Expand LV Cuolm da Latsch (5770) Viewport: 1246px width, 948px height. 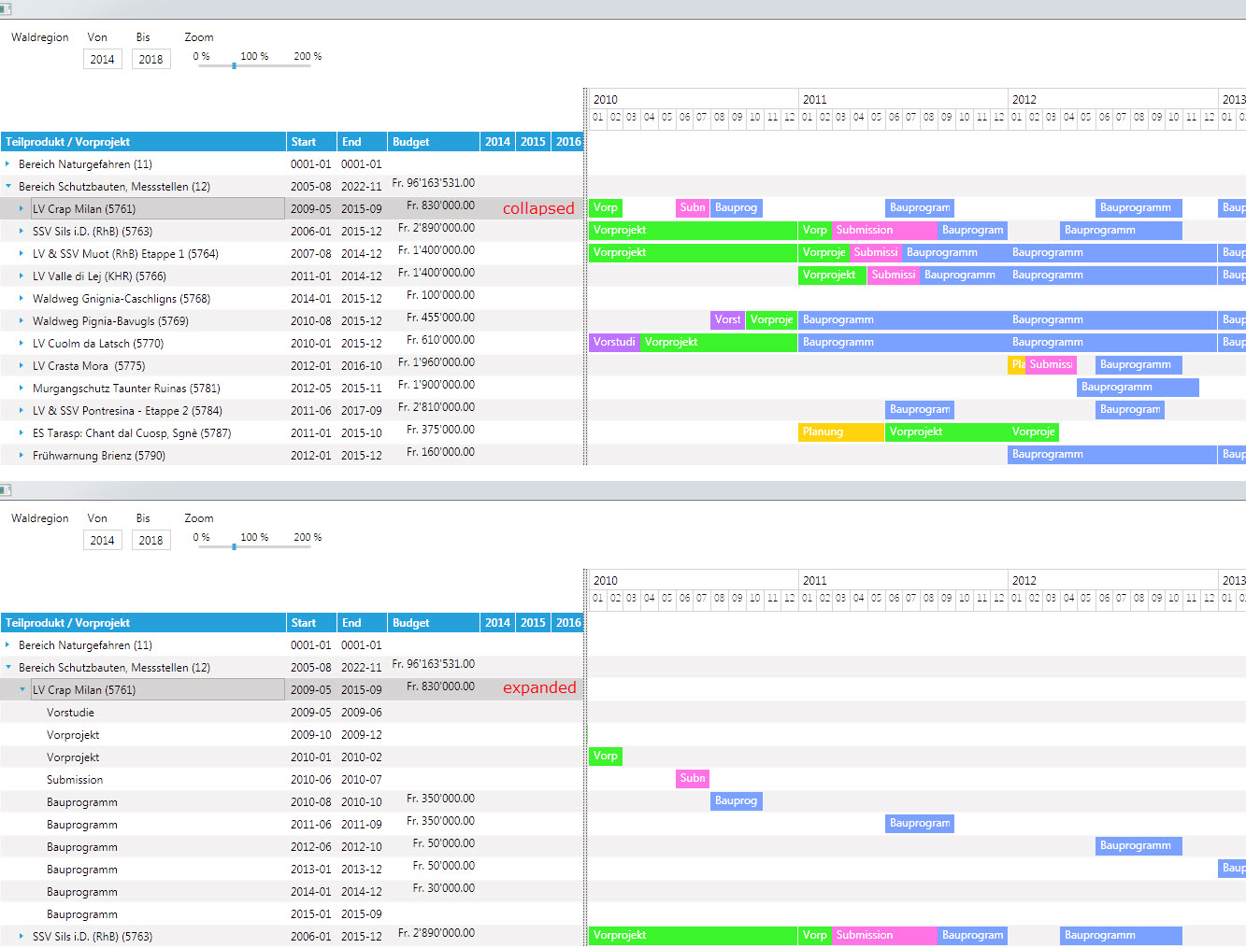(21, 343)
